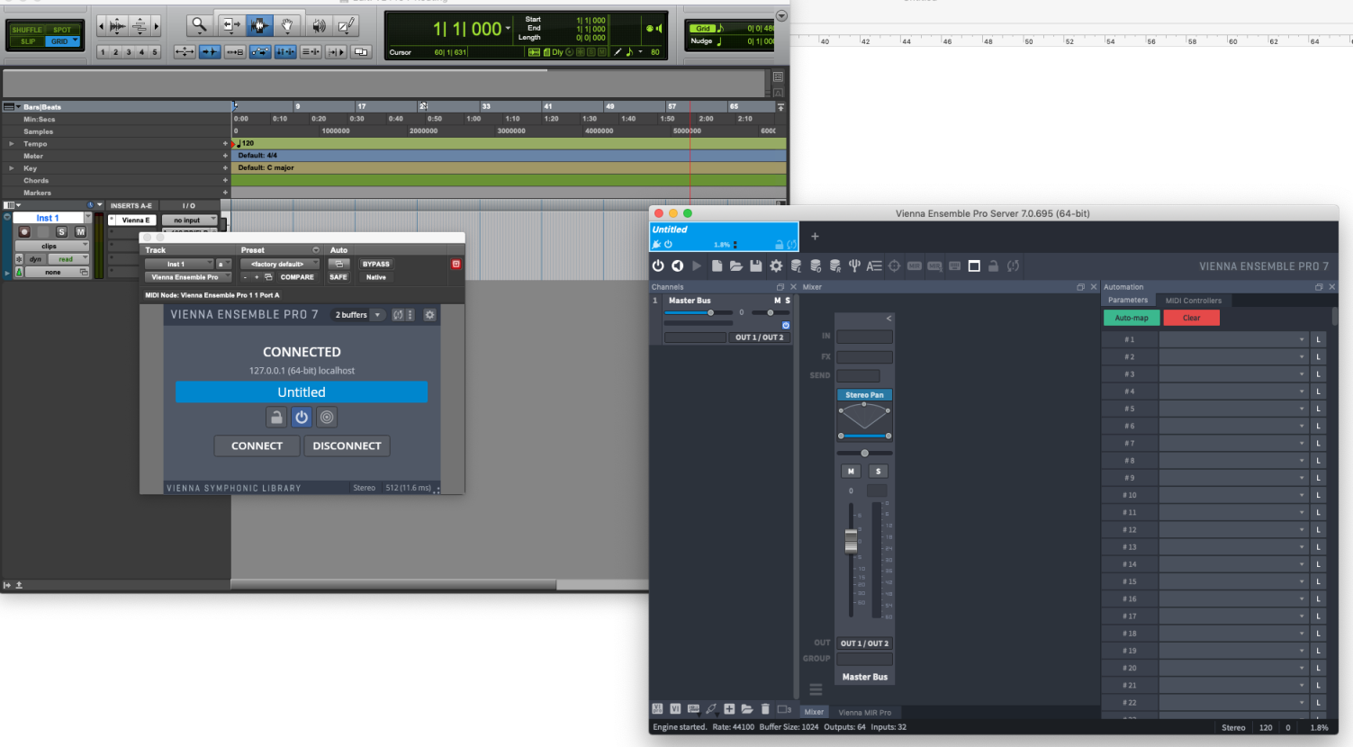The height and width of the screenshot is (747, 1353).
Task: Click CONNECT button in plugin
Action: click(257, 445)
